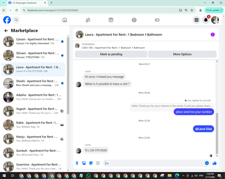Open WhatsApp from the taskbar
Screen dimensions: 225x179
coord(88,175)
